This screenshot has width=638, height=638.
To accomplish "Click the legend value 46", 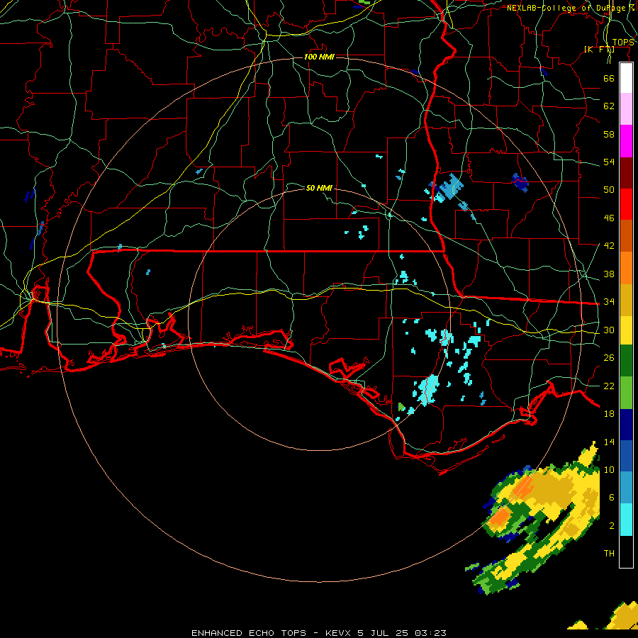I will [x=609, y=218].
